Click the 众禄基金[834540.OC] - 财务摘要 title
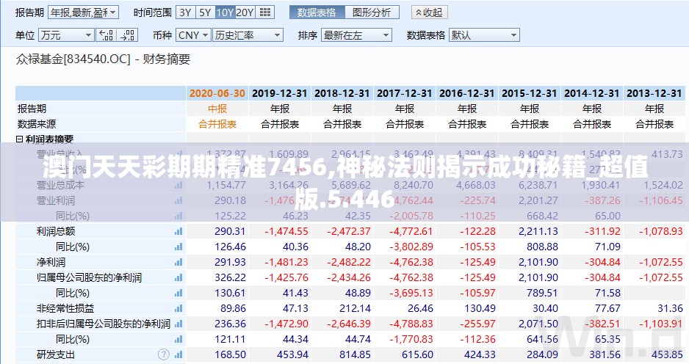The image size is (689, 364). point(103,59)
